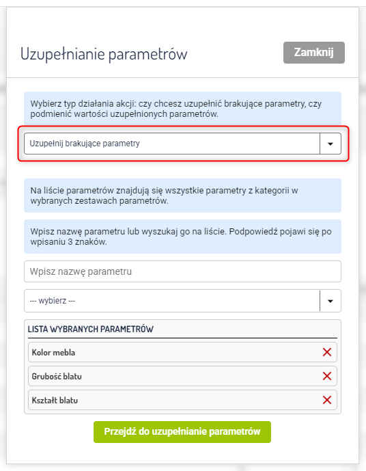Click the text 'Kolor mebla'
Image resolution: width=366 pixels, height=471 pixels.
pos(53,352)
